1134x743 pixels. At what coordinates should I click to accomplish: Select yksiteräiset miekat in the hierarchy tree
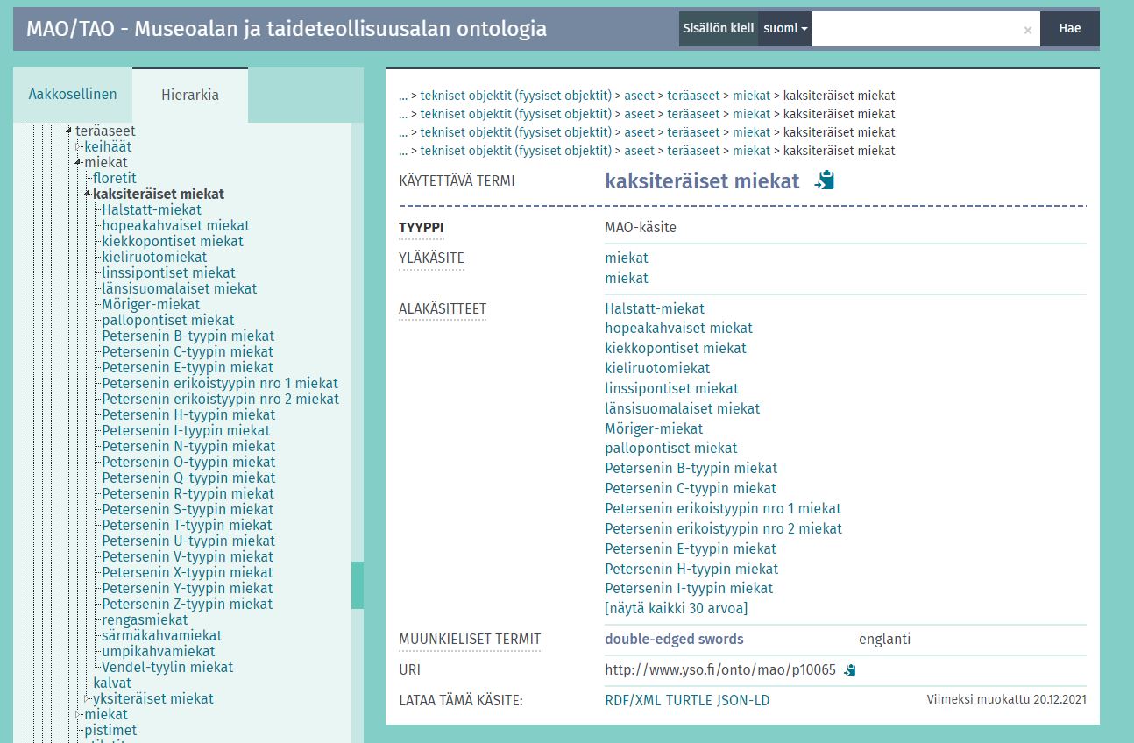pyautogui.click(x=153, y=698)
